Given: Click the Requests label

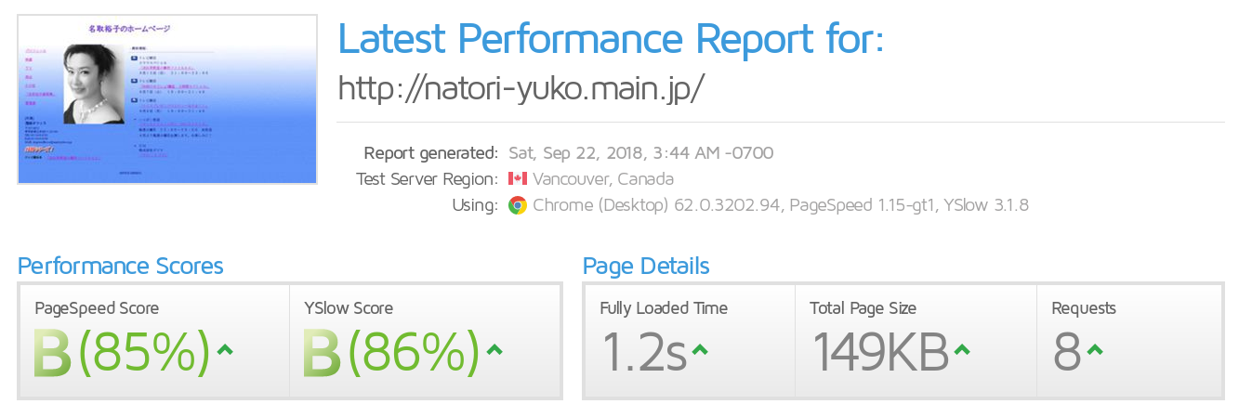Looking at the screenshot, I should 1084,308.
